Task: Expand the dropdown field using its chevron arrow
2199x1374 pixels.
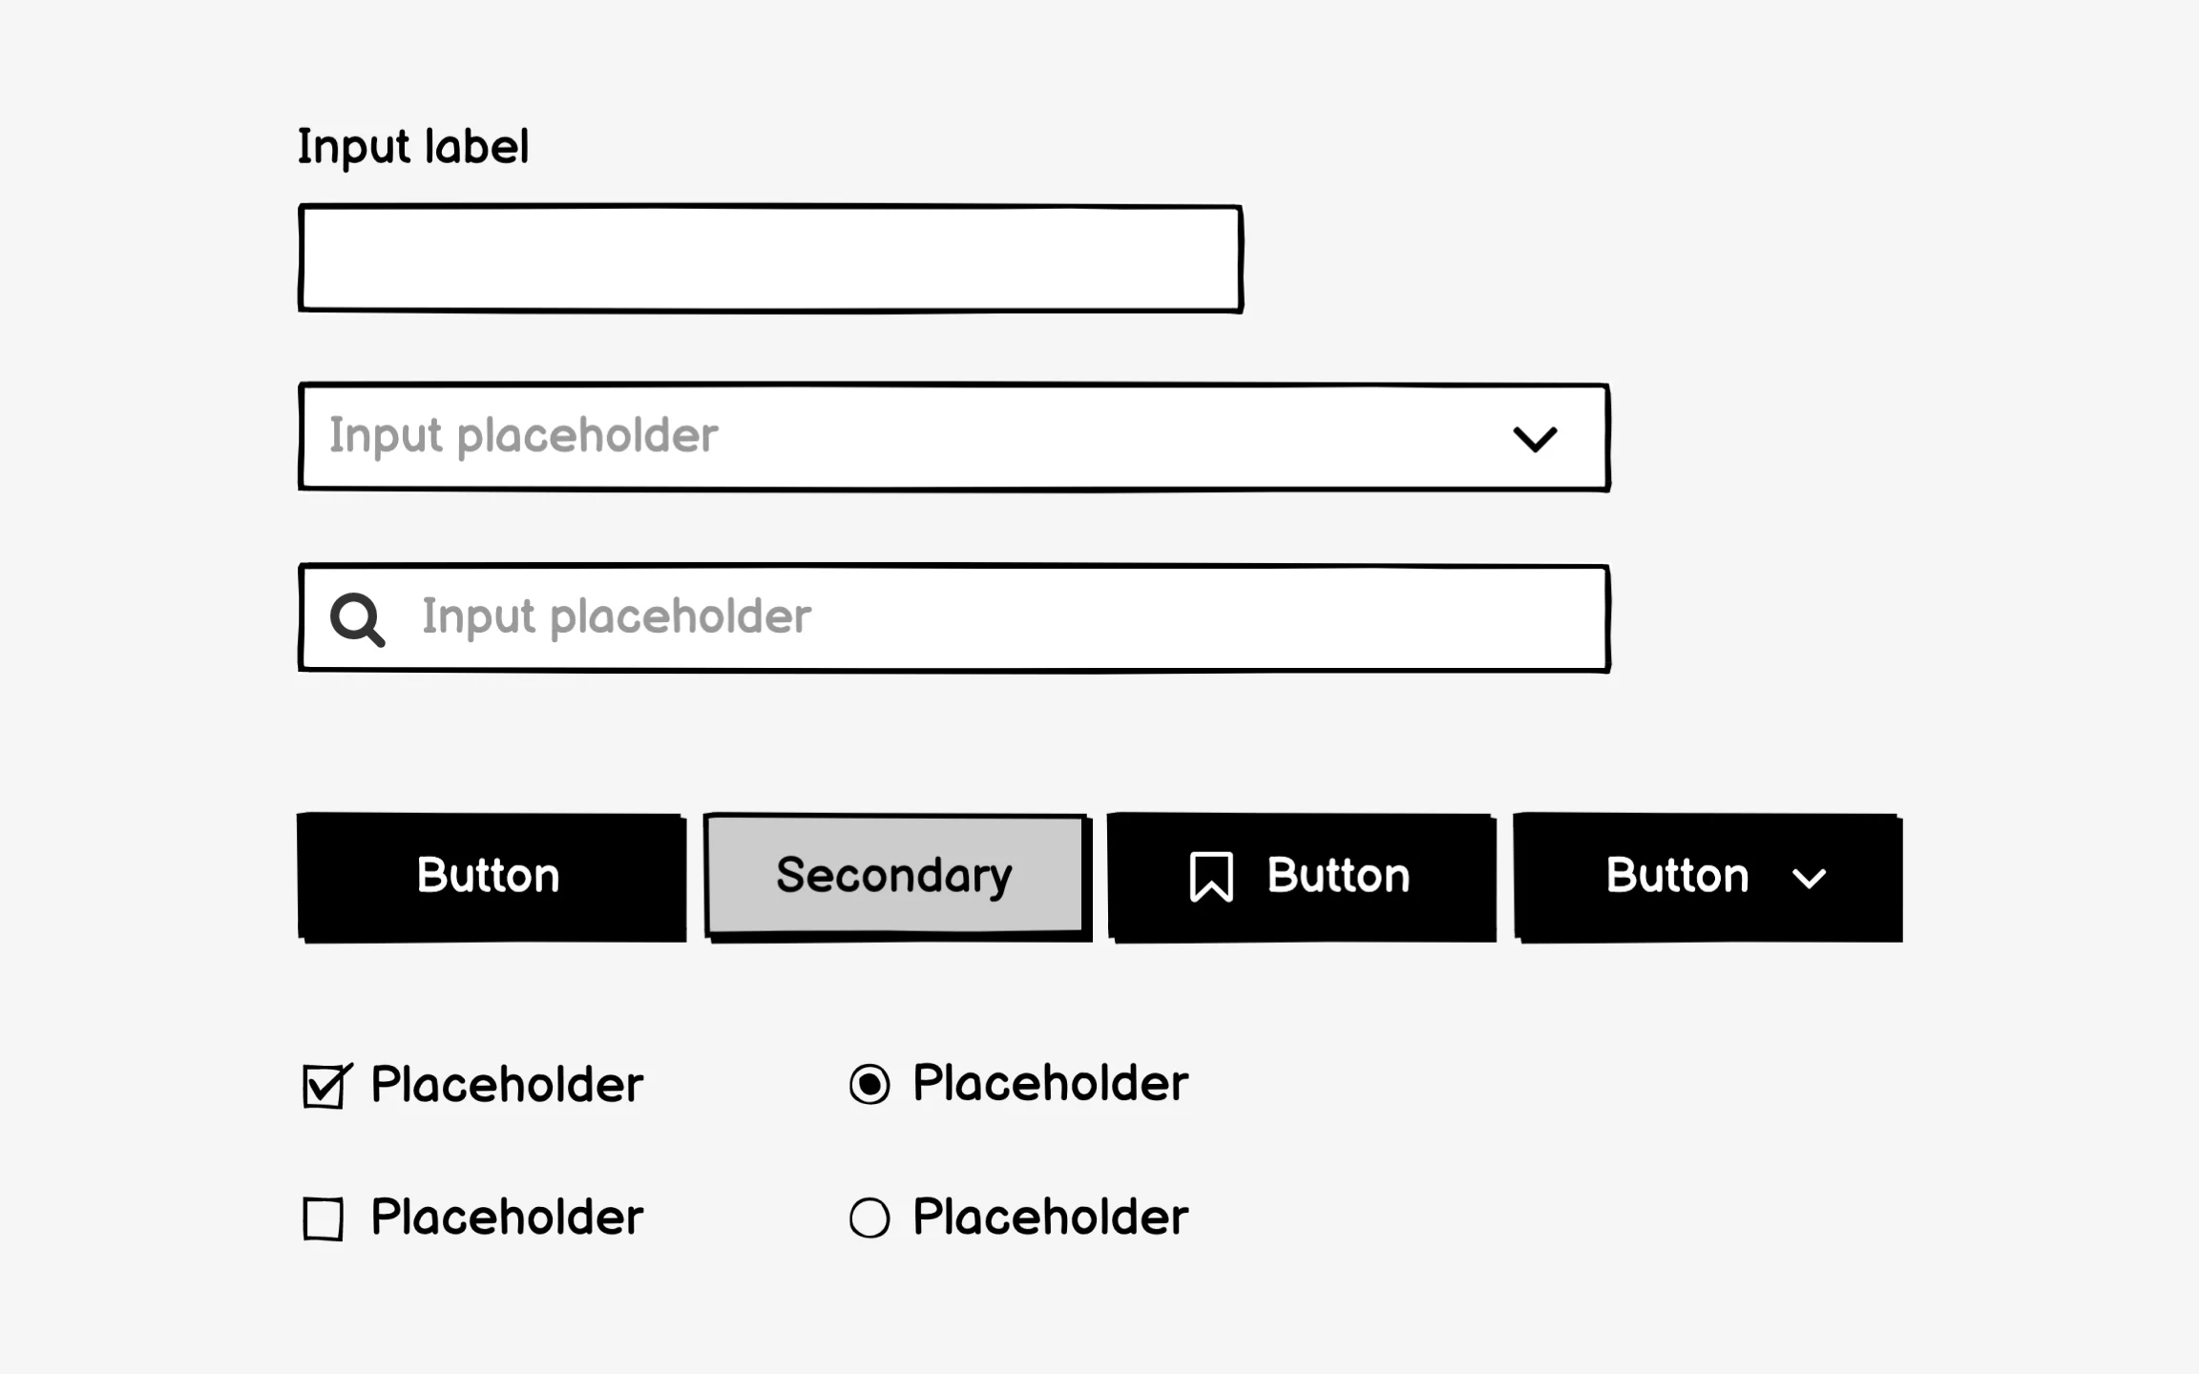Action: (x=1535, y=439)
